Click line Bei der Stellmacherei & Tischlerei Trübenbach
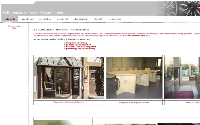The height and width of the screenshot is (125, 200). [x=62, y=39]
